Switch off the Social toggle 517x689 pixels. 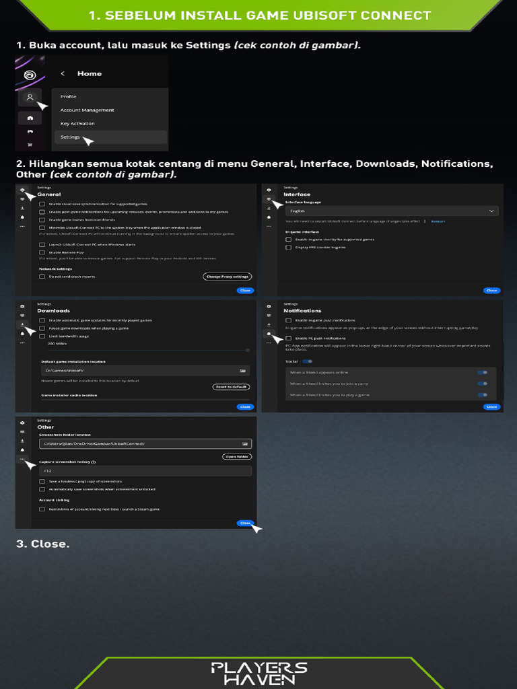(308, 361)
